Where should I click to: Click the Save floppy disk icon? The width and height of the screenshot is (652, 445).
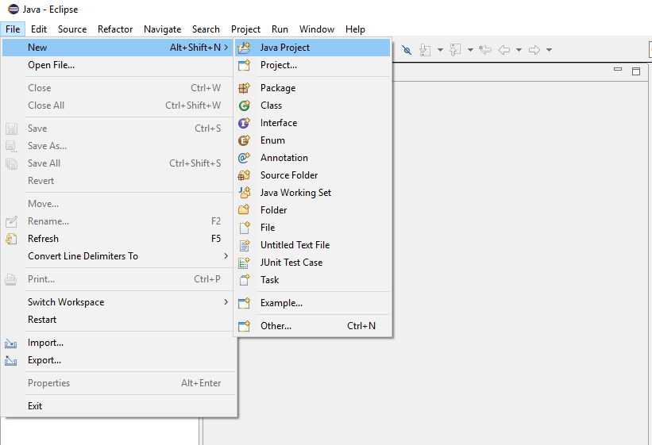point(11,129)
